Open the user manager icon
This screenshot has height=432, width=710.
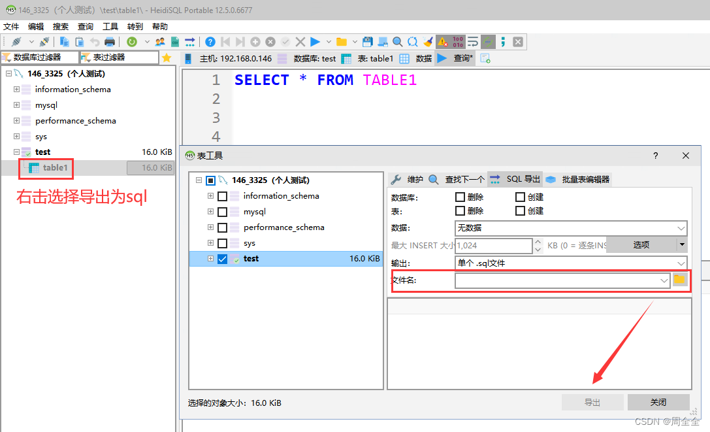(x=160, y=42)
